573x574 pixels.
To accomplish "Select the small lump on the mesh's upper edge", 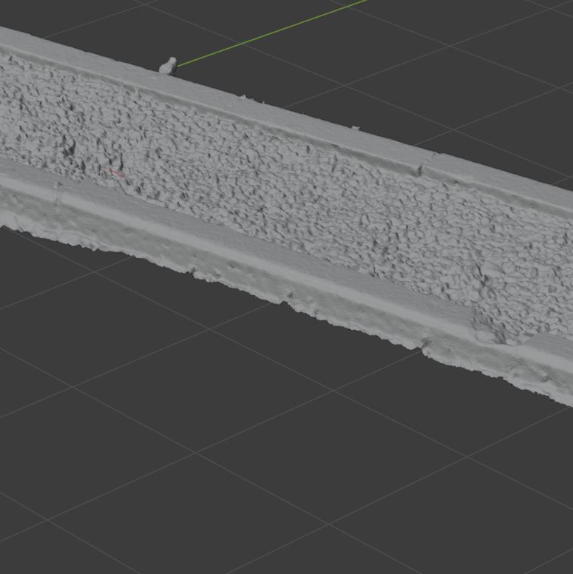I will tap(169, 67).
